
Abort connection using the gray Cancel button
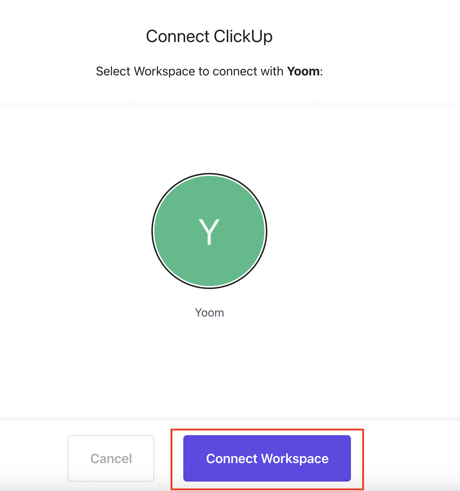point(111,458)
